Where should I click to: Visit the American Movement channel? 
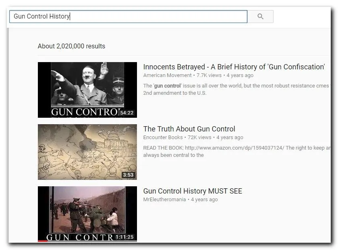click(167, 75)
